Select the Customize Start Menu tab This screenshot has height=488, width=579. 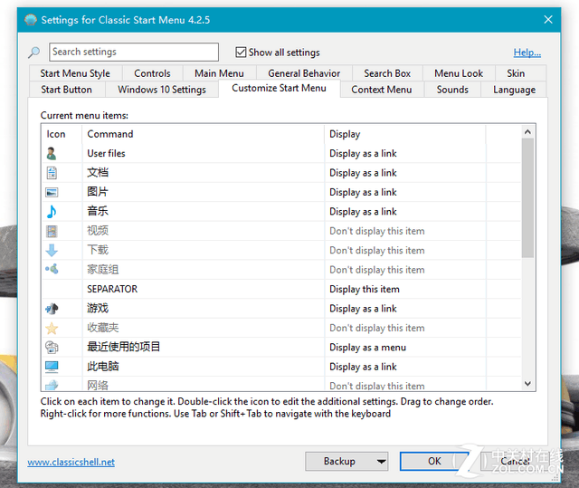point(279,89)
